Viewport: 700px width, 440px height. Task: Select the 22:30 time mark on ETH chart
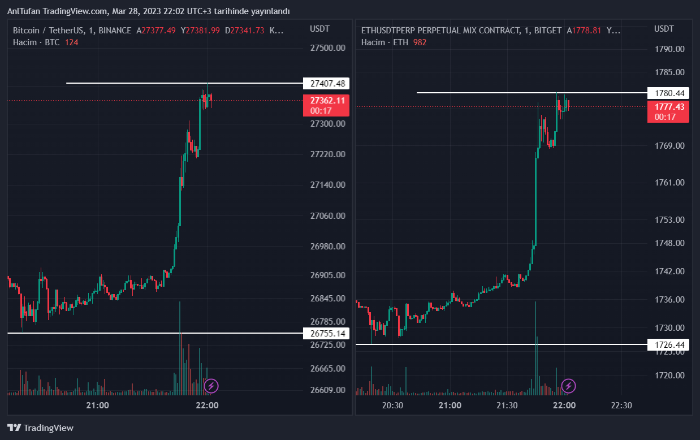(621, 406)
